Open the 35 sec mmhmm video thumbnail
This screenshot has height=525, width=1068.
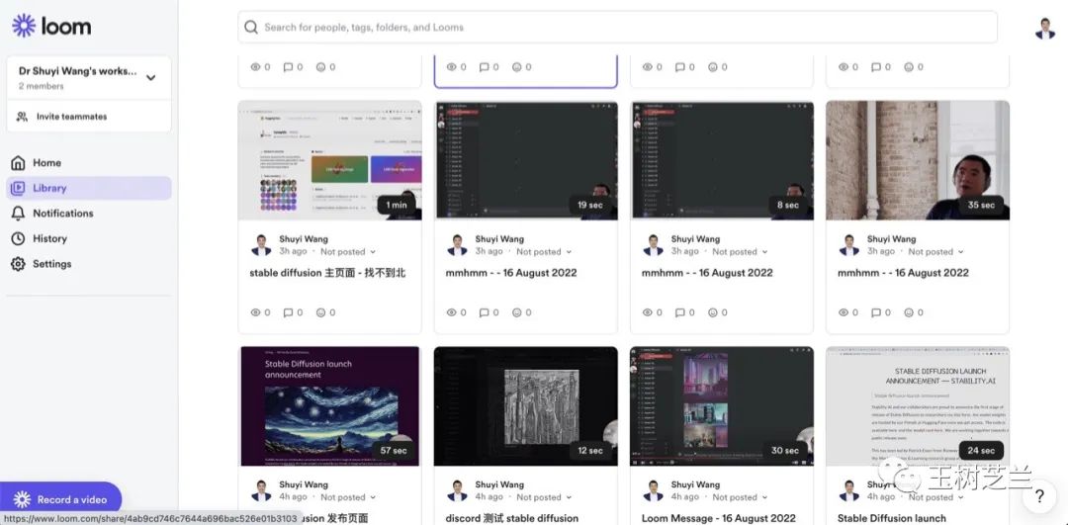pos(918,160)
